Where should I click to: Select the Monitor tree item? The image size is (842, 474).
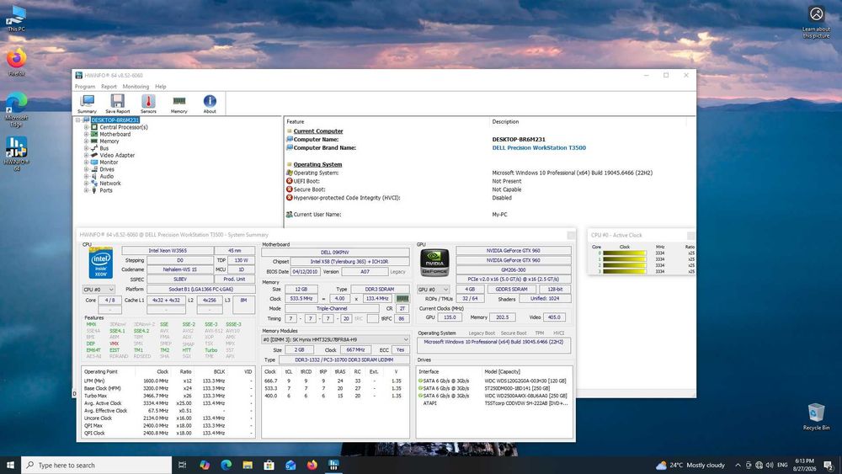109,162
